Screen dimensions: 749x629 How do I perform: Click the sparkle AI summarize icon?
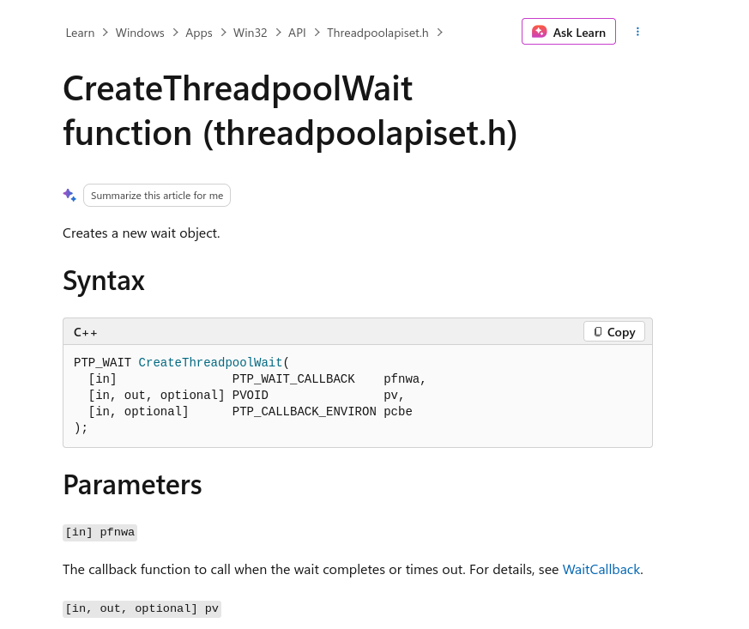click(x=69, y=196)
